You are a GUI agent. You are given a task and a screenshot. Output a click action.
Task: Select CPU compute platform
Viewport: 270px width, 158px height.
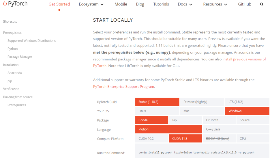point(253,139)
